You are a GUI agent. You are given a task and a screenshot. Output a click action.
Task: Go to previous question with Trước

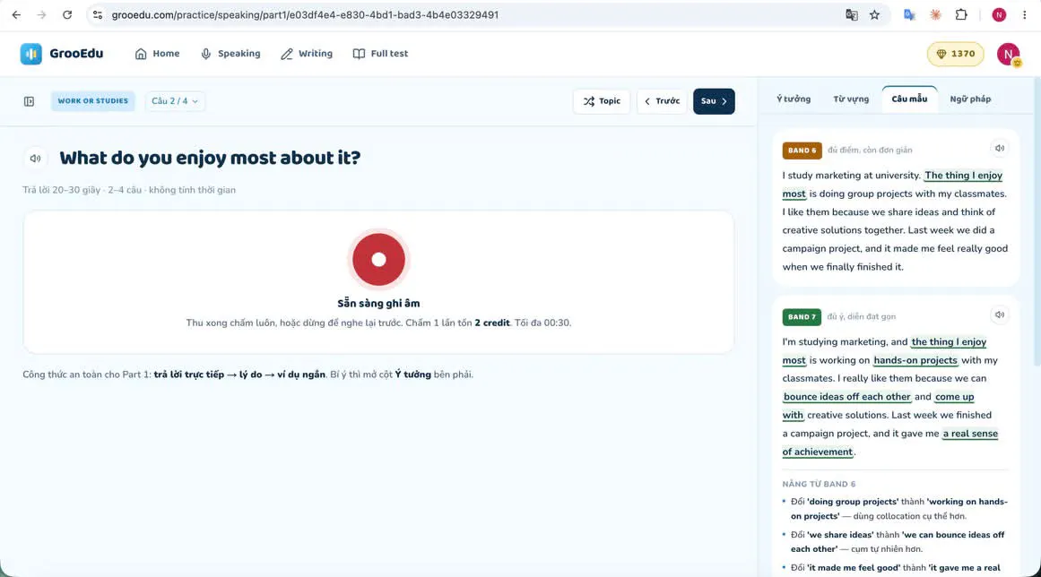pyautogui.click(x=662, y=101)
